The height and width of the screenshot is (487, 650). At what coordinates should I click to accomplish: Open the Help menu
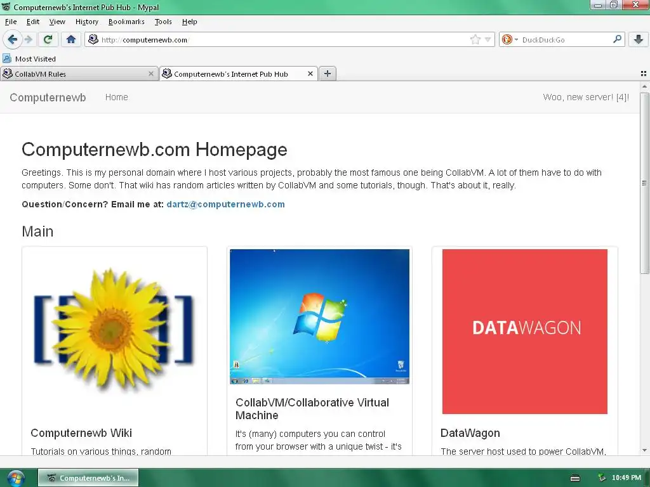(189, 22)
